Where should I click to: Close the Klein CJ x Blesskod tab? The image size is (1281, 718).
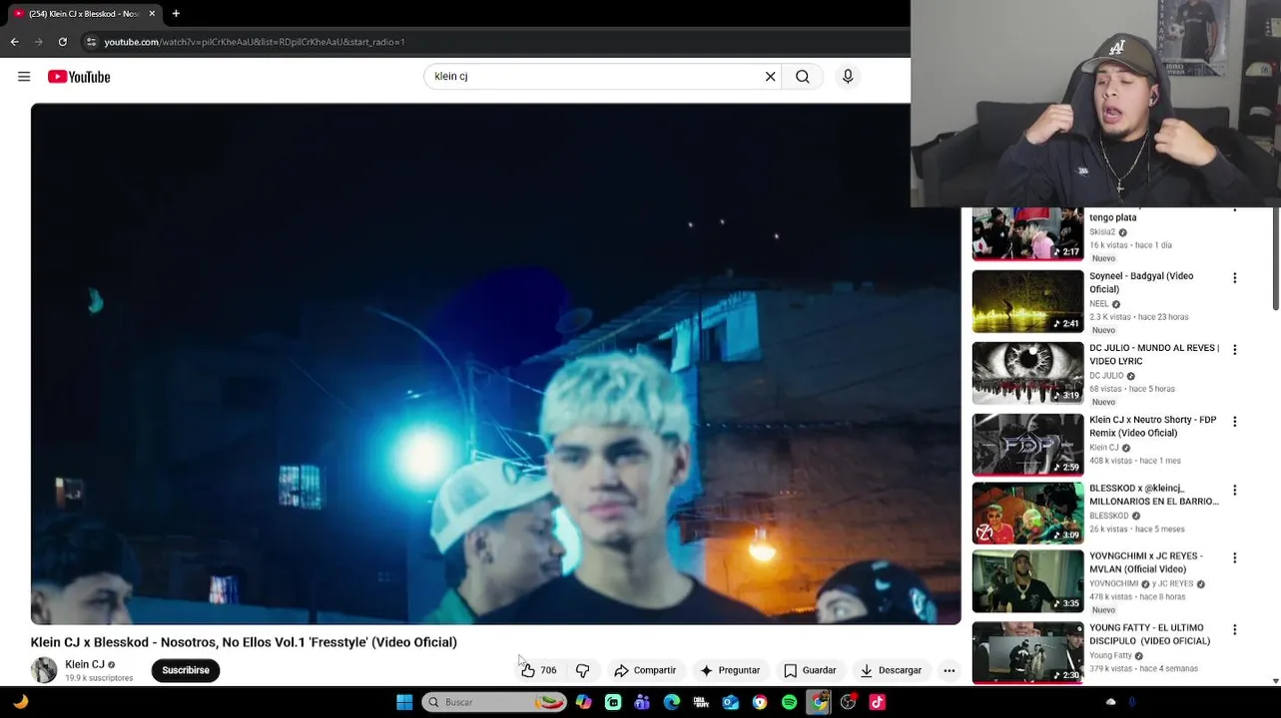151,14
